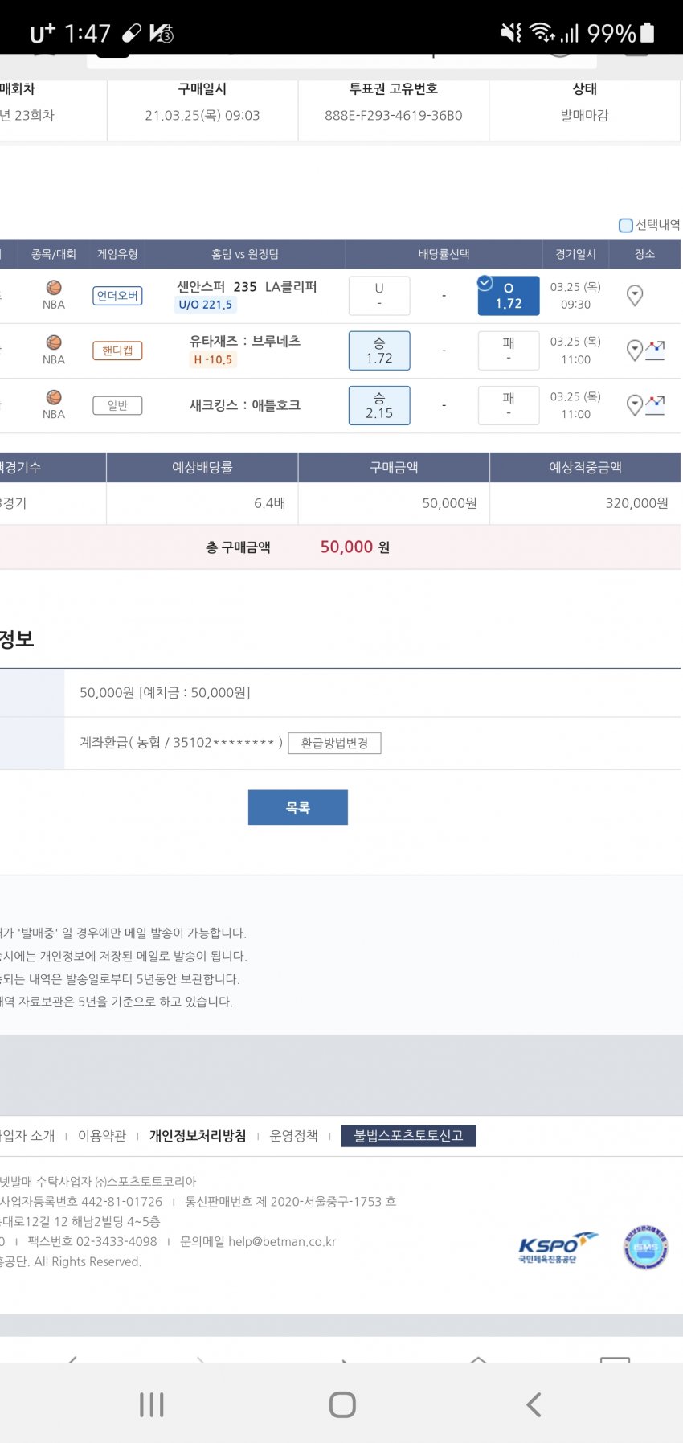Tap NBA basketball icon in Jazz row
683x1443 pixels.
(54, 342)
